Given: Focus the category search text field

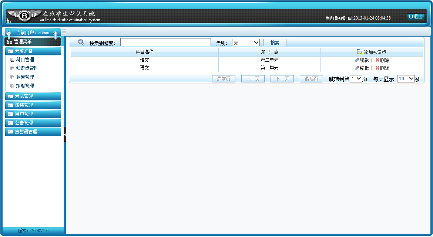Looking at the screenshot, I should (x=165, y=43).
